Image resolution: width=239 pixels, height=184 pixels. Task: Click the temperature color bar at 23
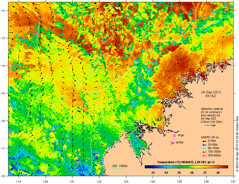(153, 167)
